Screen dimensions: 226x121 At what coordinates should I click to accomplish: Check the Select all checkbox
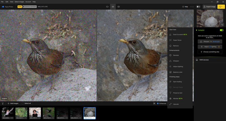coord(23,103)
